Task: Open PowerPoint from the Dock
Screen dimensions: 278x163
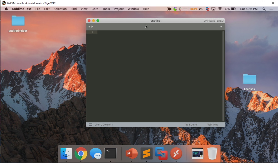Action: pos(132,154)
